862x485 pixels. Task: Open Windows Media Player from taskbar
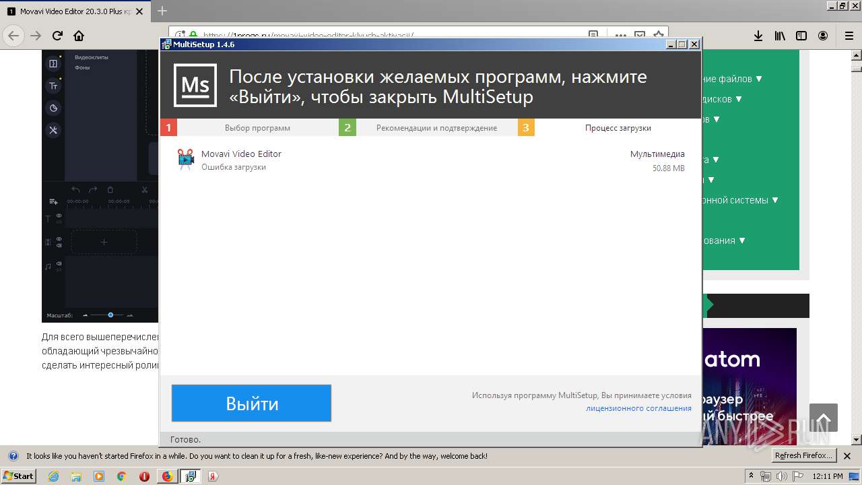99,476
